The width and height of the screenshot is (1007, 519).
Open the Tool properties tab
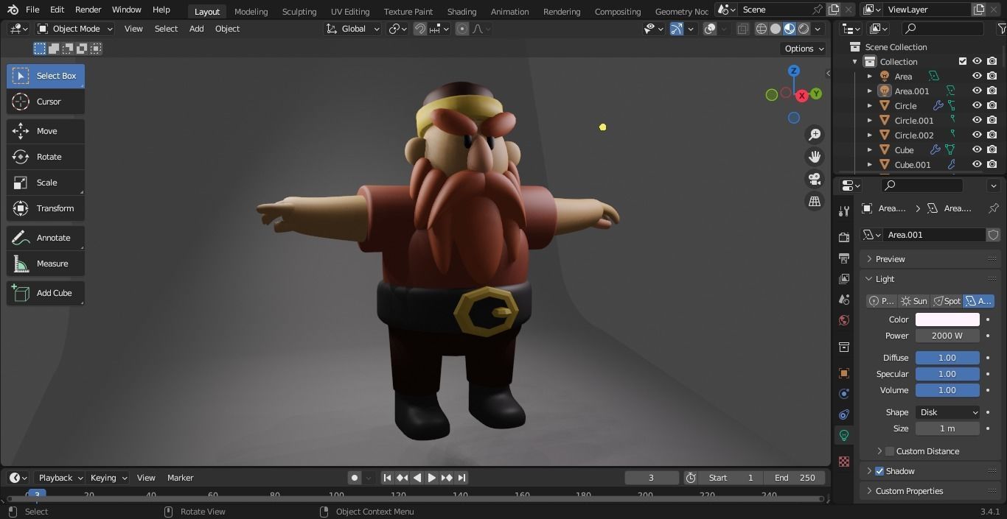pos(844,211)
